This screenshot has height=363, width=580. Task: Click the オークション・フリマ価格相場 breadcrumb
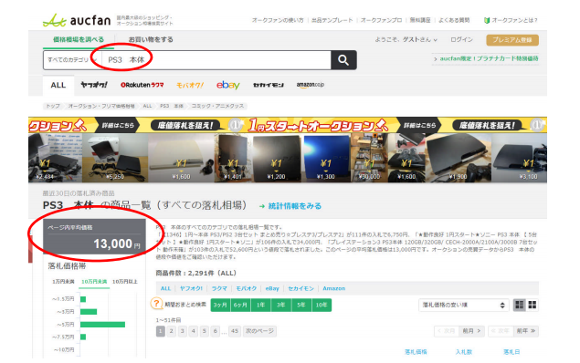click(x=101, y=106)
